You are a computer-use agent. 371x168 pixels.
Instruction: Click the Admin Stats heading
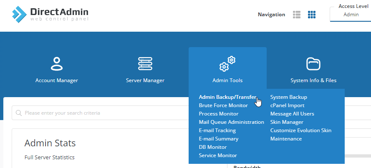[50, 143]
